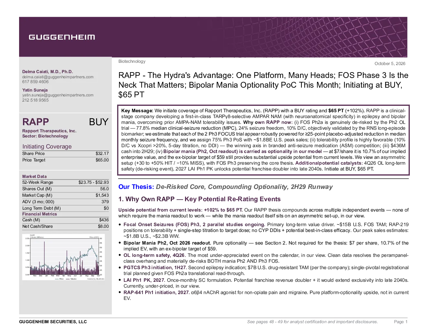Open the yatin.suneja@guggenheimpartners.com email link

[58, 95]
